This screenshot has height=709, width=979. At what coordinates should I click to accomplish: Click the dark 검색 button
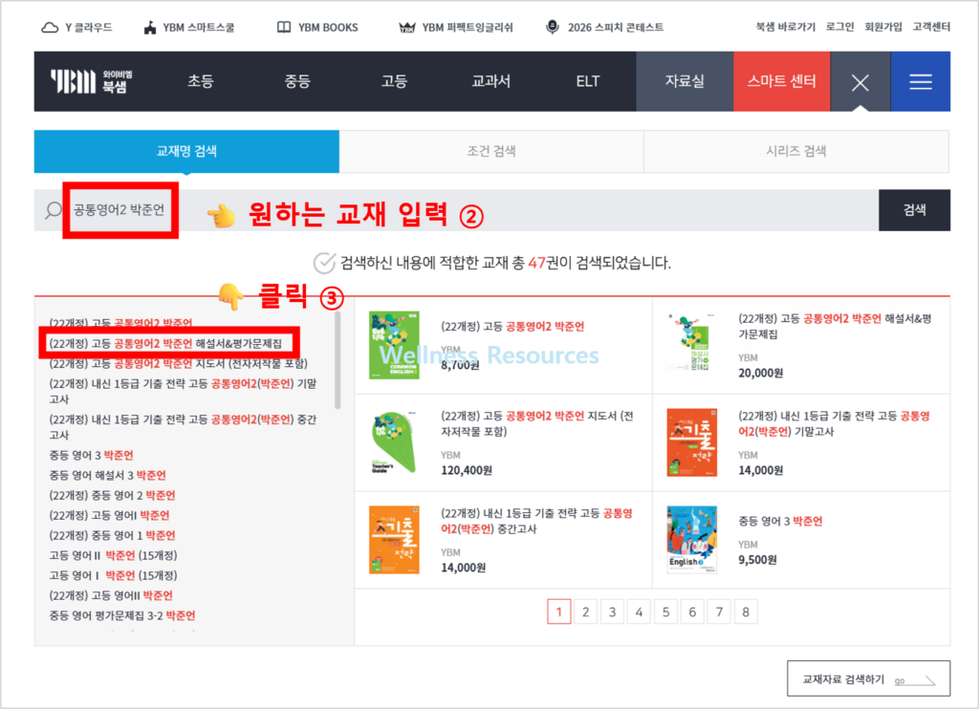[x=914, y=210]
